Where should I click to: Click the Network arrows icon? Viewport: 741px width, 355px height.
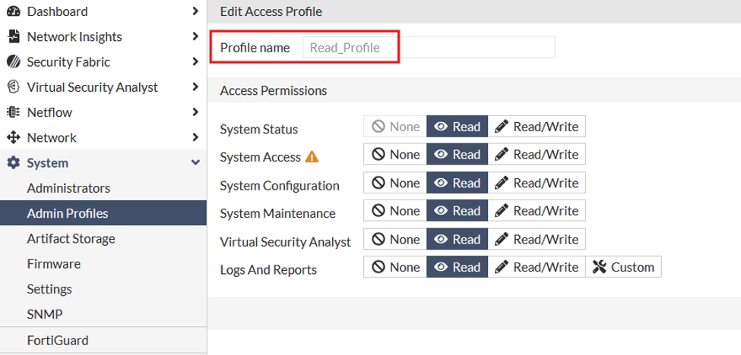coord(14,137)
